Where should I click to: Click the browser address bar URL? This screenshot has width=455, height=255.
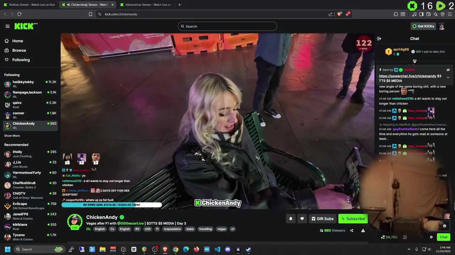pyautogui.click(x=121, y=14)
